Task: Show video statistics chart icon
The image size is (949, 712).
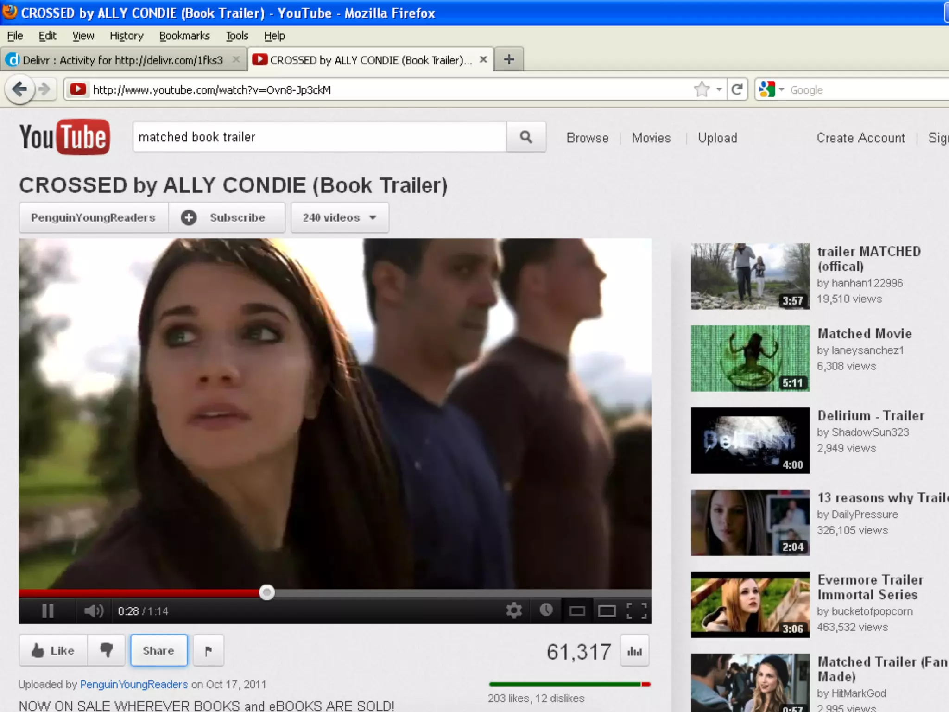Action: (634, 651)
